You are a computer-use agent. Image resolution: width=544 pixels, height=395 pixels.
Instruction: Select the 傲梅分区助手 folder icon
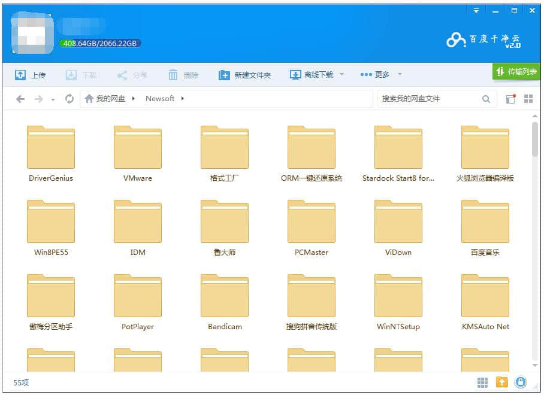[51, 296]
